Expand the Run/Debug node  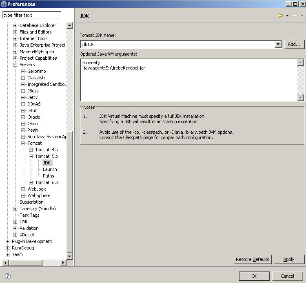[7, 248]
